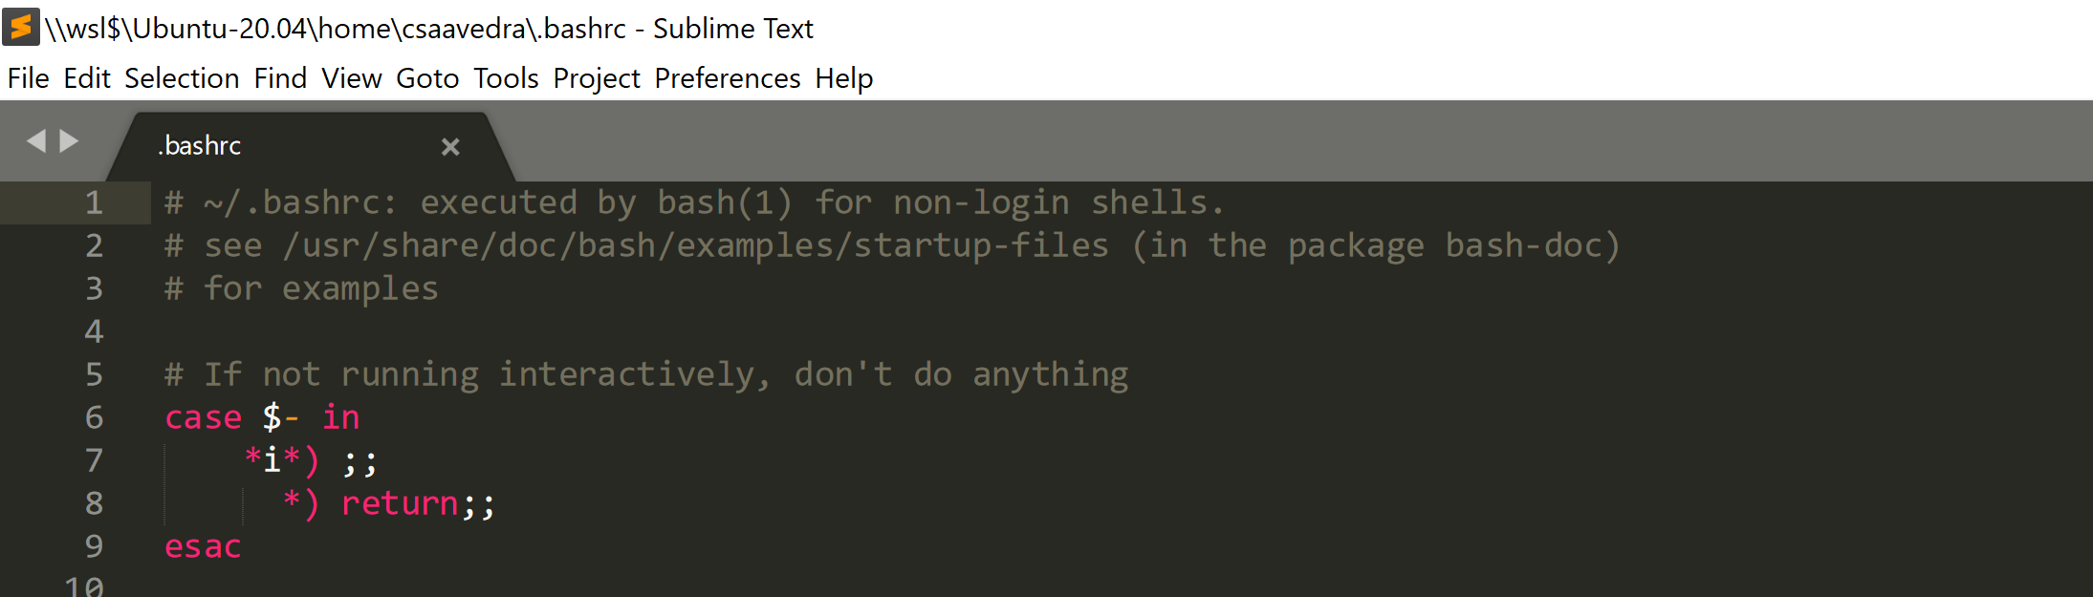Open the Preferences menu
The height and width of the screenshot is (597, 2093).
(727, 78)
